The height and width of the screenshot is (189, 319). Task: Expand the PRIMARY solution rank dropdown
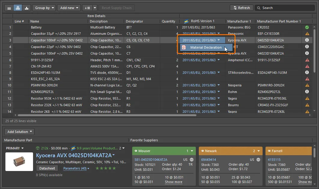(14, 148)
